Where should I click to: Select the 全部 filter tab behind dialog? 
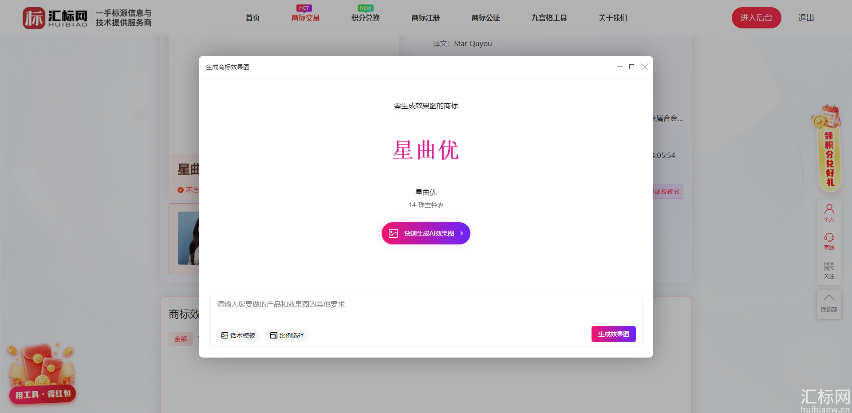181,339
